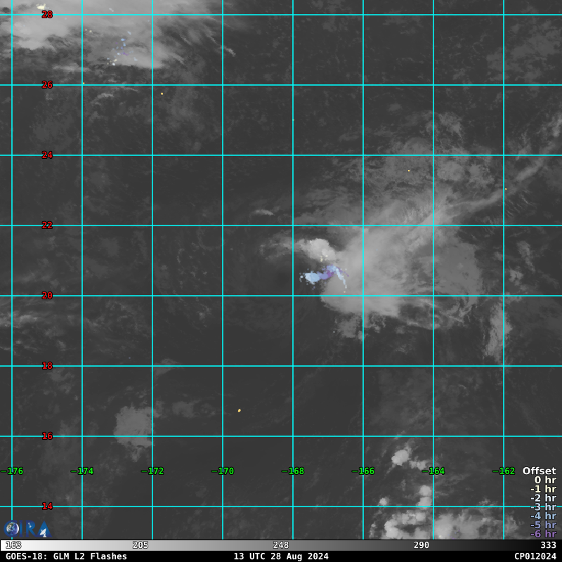Screen dimensions: 562x562
Task: Click the -4 hr legend entry
Action: pyautogui.click(x=543, y=516)
